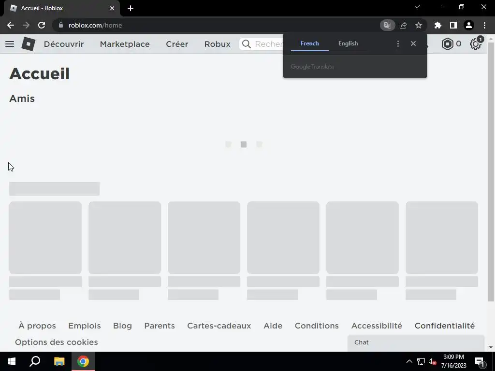Open the Créer menu item
495x371 pixels.
click(177, 44)
